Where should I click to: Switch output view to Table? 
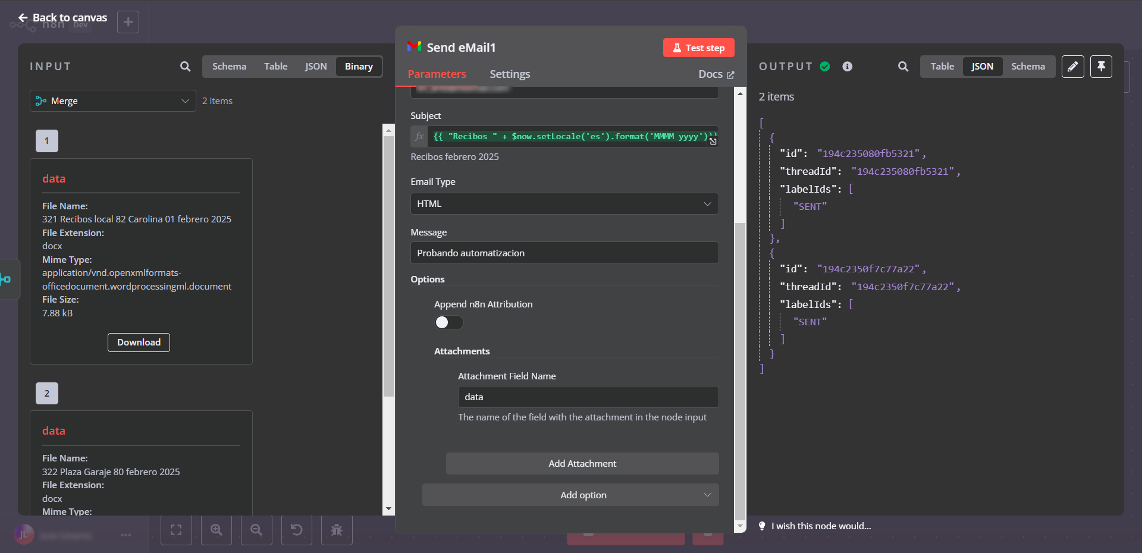[x=942, y=67]
